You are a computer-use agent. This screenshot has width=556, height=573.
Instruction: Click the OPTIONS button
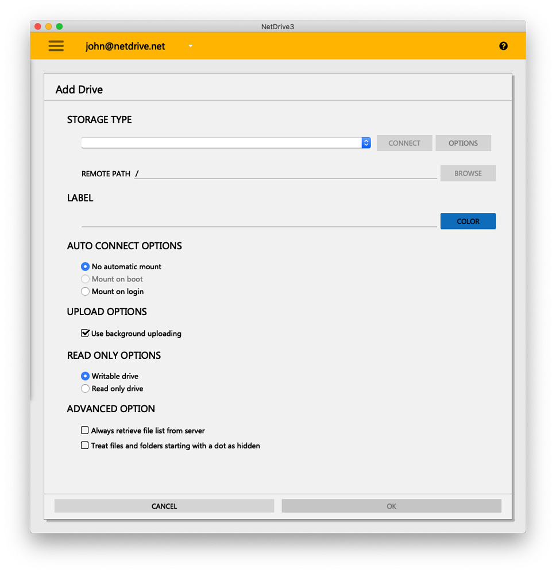coord(463,143)
